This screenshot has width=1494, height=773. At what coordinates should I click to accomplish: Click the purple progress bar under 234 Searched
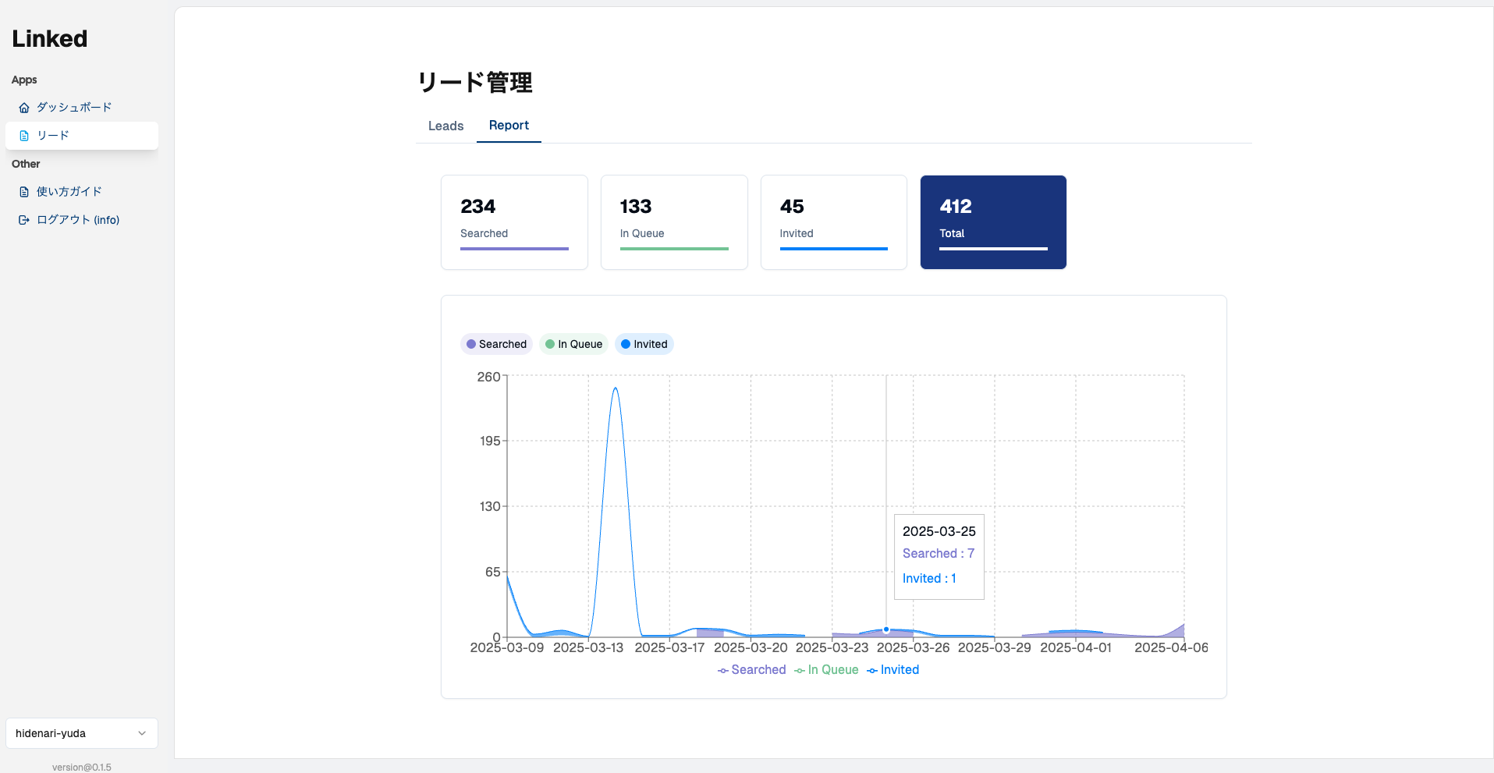click(514, 248)
